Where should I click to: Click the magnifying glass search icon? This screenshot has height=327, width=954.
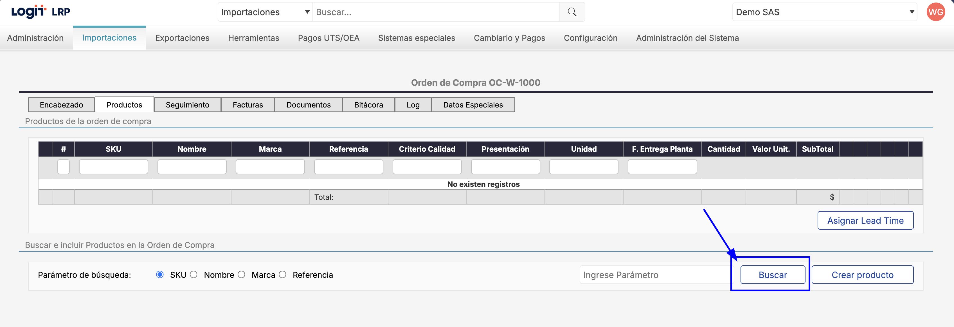pyautogui.click(x=572, y=12)
